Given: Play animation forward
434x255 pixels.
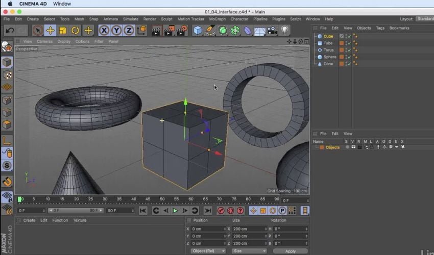Looking at the screenshot, I should coord(175,211).
